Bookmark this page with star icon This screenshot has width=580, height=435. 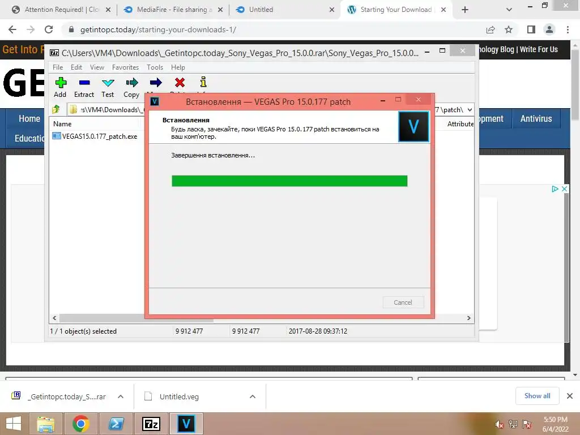tap(509, 29)
